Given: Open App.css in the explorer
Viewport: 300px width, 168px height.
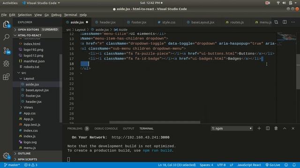Looking at the screenshot, I should pos(30,113).
